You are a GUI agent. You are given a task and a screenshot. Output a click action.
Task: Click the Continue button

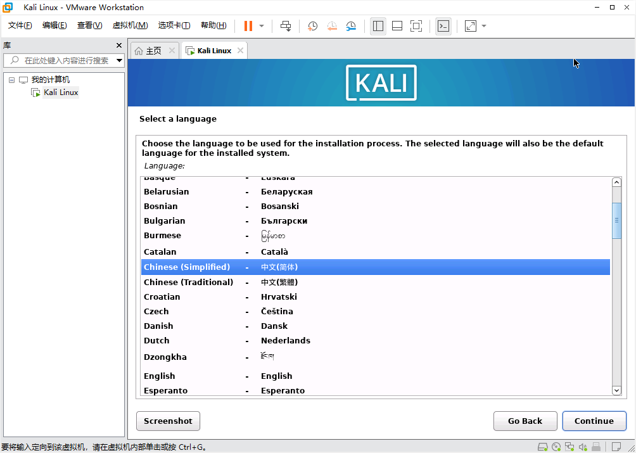(x=594, y=421)
